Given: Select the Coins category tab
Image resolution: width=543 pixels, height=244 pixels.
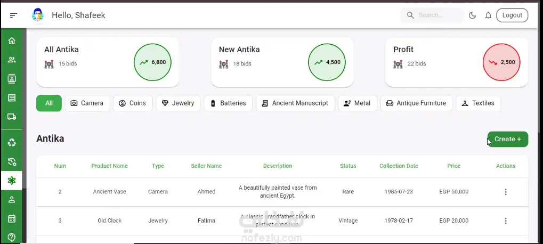Looking at the screenshot, I should click(x=133, y=103).
